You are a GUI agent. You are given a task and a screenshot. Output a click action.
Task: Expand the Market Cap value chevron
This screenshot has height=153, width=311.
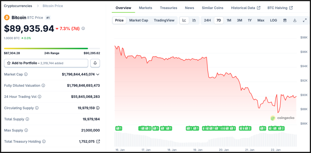(x=98, y=74)
